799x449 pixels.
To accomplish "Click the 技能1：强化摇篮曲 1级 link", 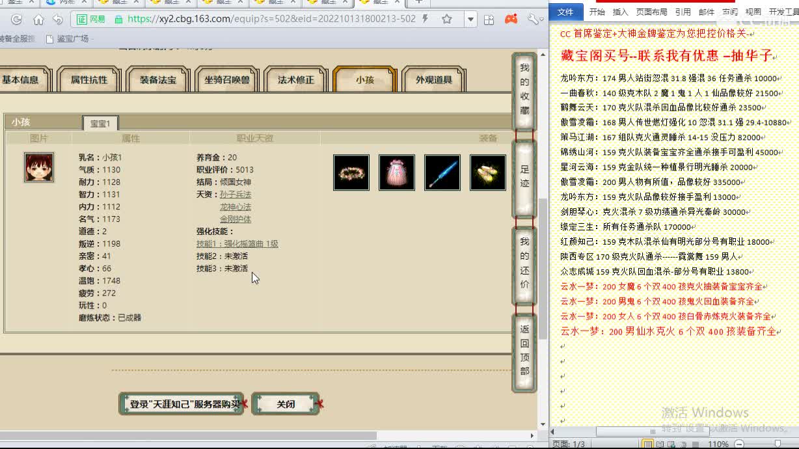I will pyautogui.click(x=237, y=244).
